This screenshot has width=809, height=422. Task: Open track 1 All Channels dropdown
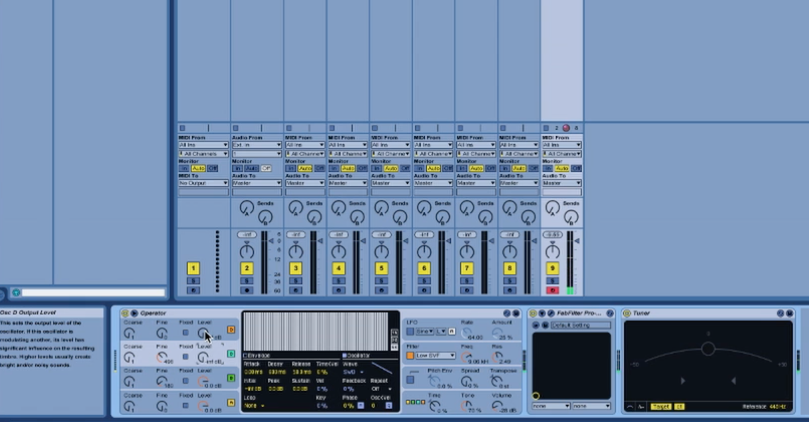click(x=203, y=154)
